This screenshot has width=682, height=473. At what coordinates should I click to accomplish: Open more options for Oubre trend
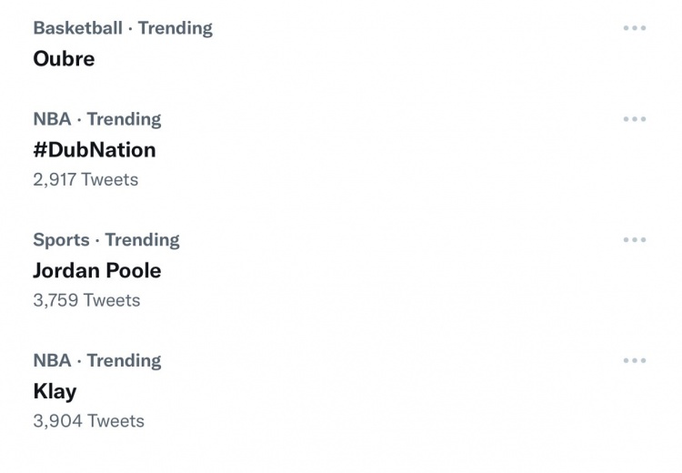[x=635, y=28]
